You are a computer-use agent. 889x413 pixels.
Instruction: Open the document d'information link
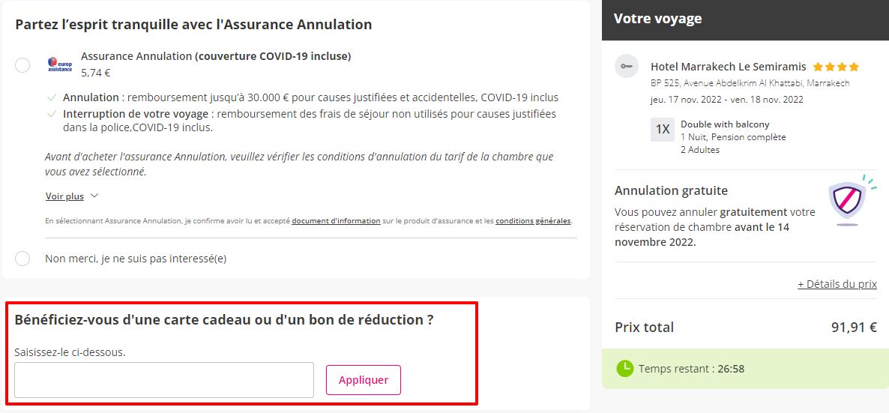(x=336, y=221)
